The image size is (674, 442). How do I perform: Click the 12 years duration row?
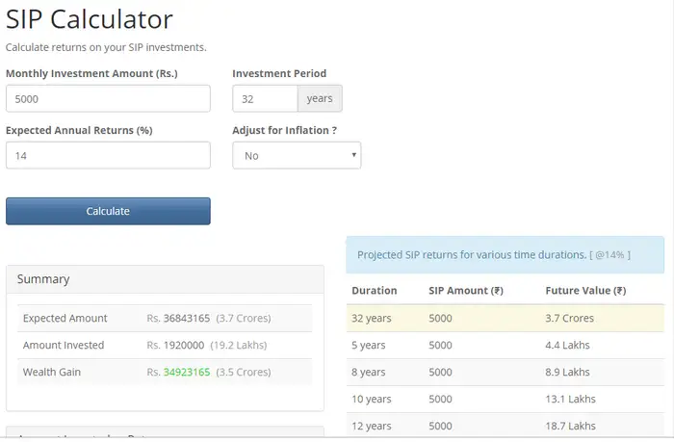pyautogui.click(x=505, y=425)
